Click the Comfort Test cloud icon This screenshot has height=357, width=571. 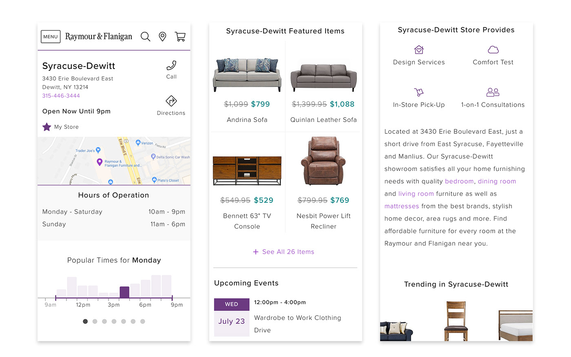click(x=493, y=50)
